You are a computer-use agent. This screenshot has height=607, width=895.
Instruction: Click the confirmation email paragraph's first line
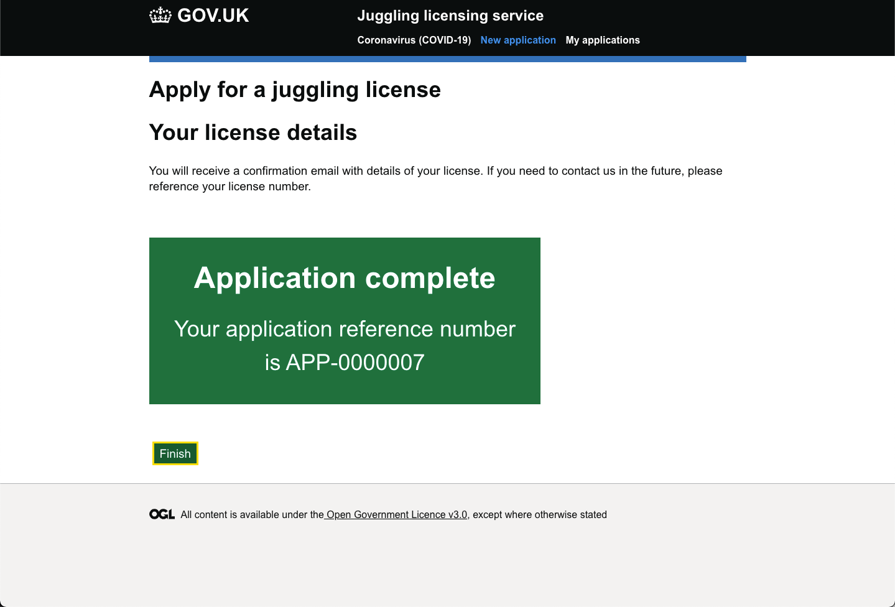[x=435, y=170]
